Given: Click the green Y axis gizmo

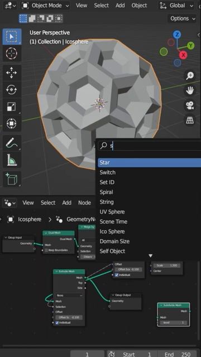Looking at the screenshot, I should click(191, 46).
